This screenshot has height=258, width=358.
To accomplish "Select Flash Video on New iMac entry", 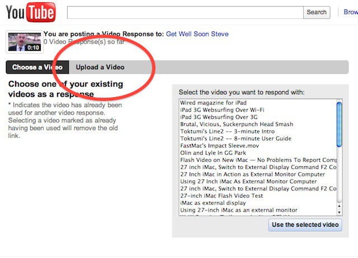I will point(257,160).
